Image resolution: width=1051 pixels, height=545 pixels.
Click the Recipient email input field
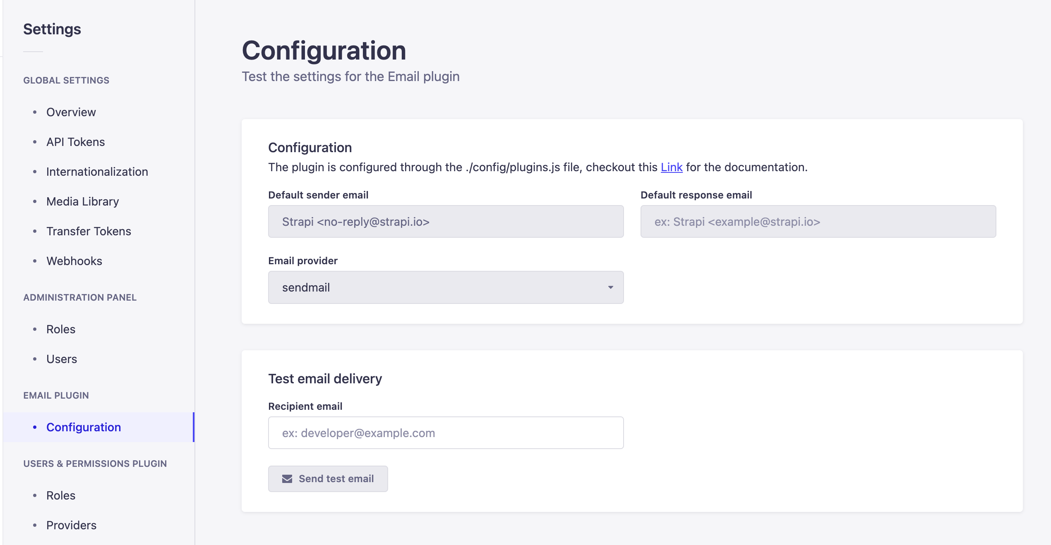point(446,432)
